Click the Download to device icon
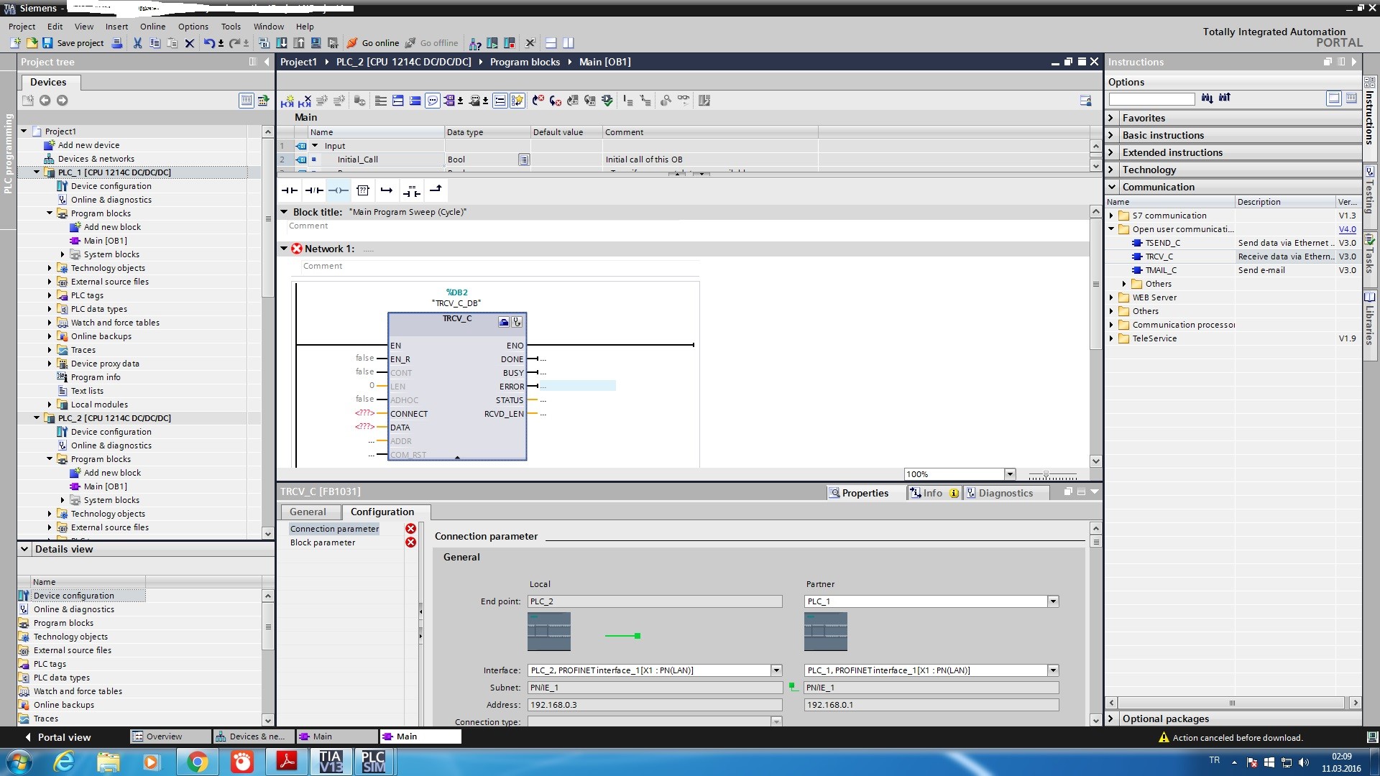The height and width of the screenshot is (776, 1380). click(x=282, y=43)
